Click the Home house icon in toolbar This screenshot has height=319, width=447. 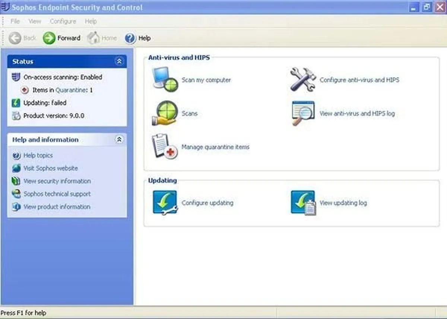click(93, 38)
